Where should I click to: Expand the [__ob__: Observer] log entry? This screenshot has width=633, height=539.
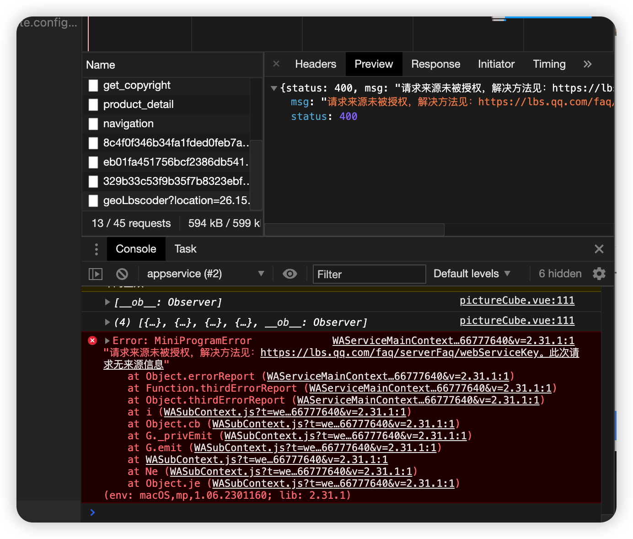coord(107,302)
